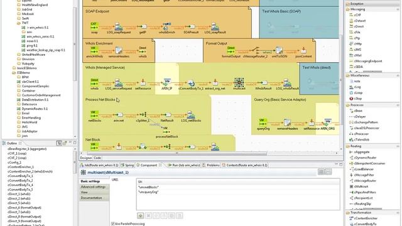Pick cCXF from the Messaging palette

[x=357, y=15]
